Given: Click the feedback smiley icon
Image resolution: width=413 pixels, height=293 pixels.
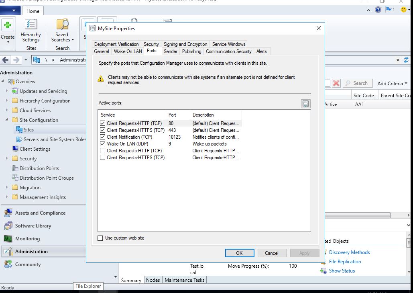Looking at the screenshot, I should [x=403, y=10].
